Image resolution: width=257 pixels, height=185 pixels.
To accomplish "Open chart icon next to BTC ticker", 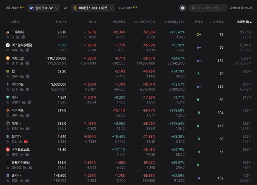I will pyautogui.click(x=22, y=63).
